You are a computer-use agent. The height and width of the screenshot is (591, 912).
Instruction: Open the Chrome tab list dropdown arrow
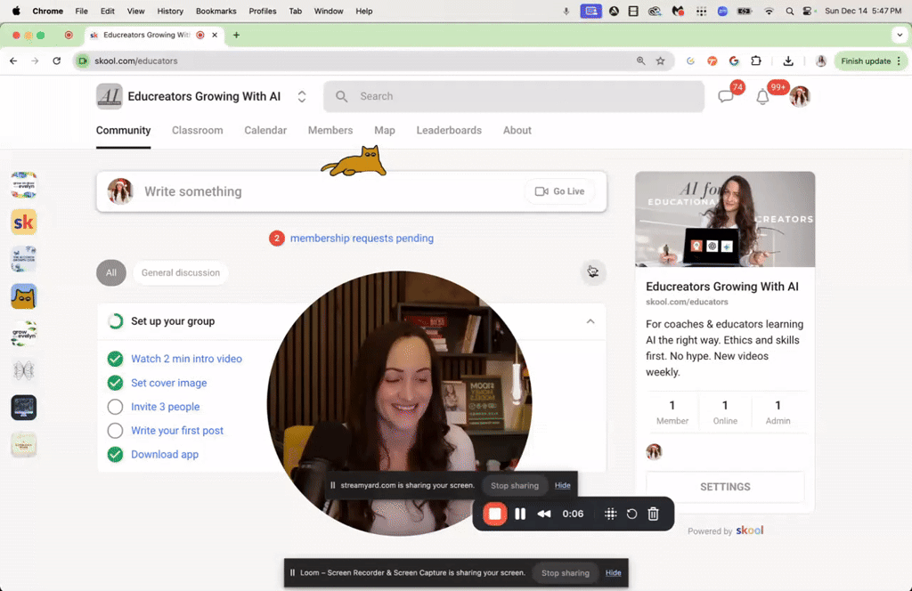tap(900, 35)
